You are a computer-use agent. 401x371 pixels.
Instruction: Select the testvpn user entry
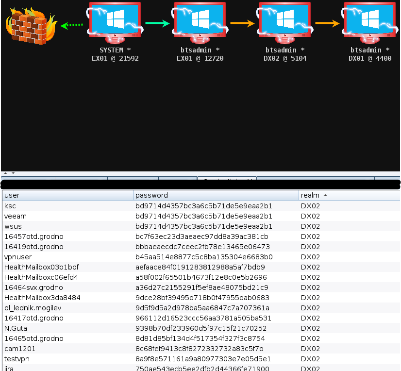17,359
